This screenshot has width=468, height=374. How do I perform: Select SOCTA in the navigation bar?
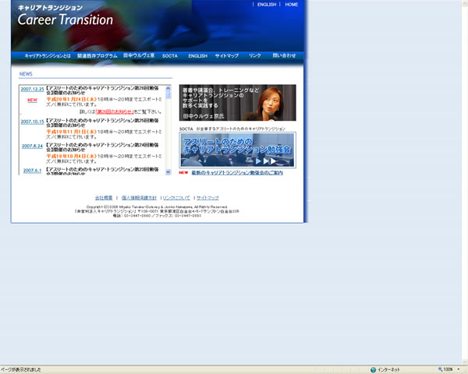click(x=170, y=56)
